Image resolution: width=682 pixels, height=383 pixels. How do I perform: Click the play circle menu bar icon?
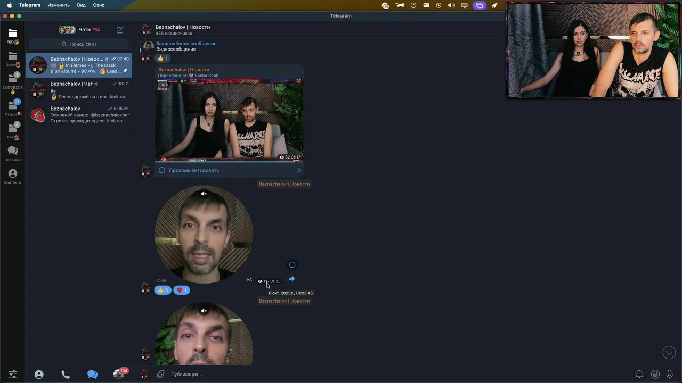point(439,5)
